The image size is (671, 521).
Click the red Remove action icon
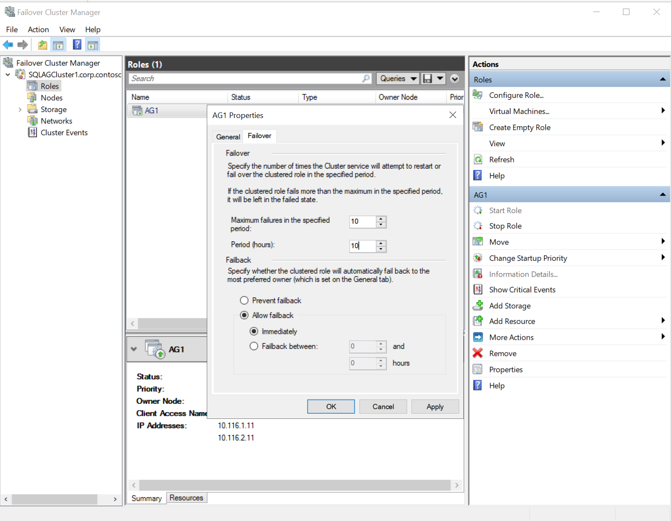click(x=478, y=353)
